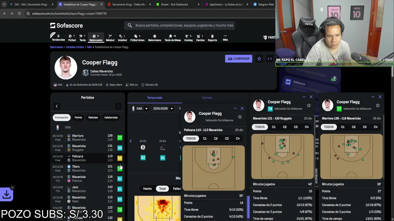Open the Dallas Mavericks team link
Image resolution: width=394 pixels, height=221 pixels.
coord(102,71)
